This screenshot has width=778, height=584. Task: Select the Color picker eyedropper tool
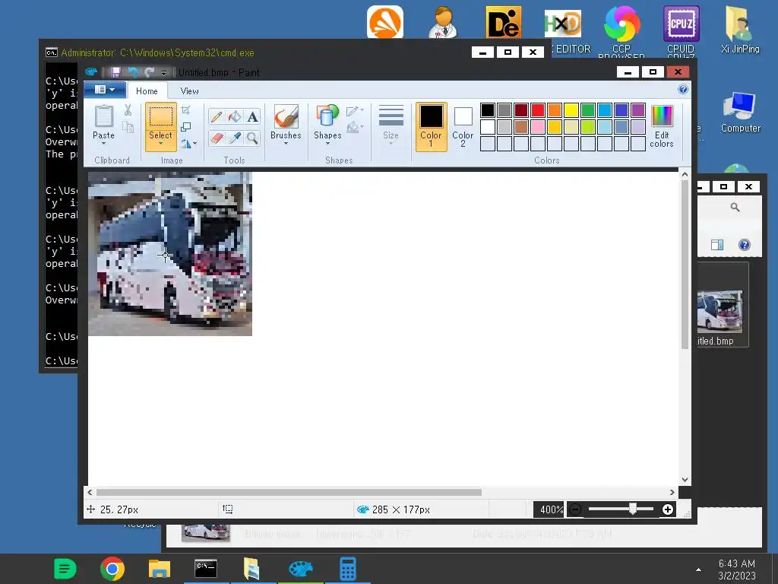click(234, 138)
